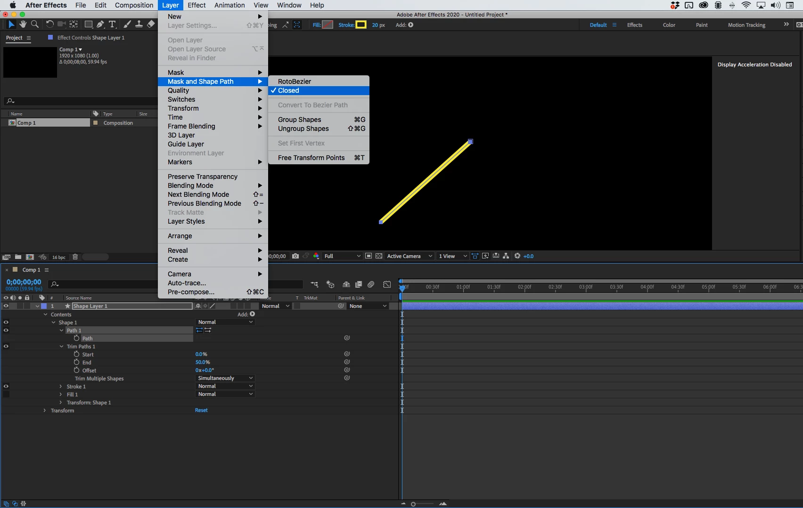
Task: Click the Reset Exposure aperture icon
Action: coord(517,256)
